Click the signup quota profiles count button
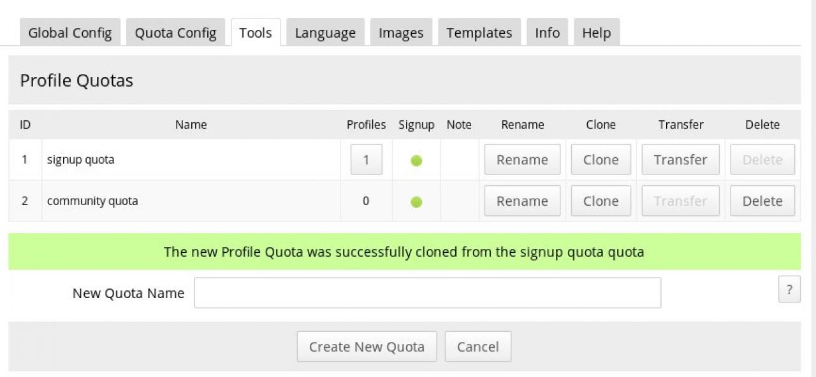The width and height of the screenshot is (816, 377). click(x=366, y=160)
